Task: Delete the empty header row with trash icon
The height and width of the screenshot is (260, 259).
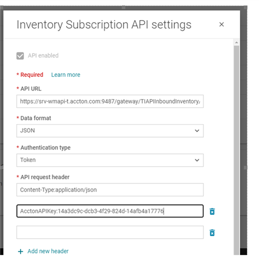Action: (212, 232)
